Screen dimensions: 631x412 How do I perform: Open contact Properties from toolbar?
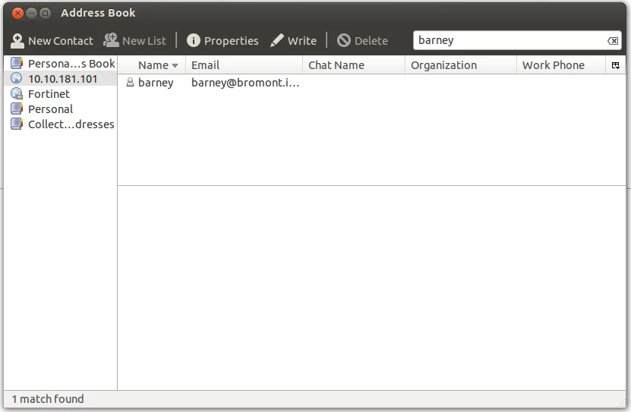click(222, 41)
